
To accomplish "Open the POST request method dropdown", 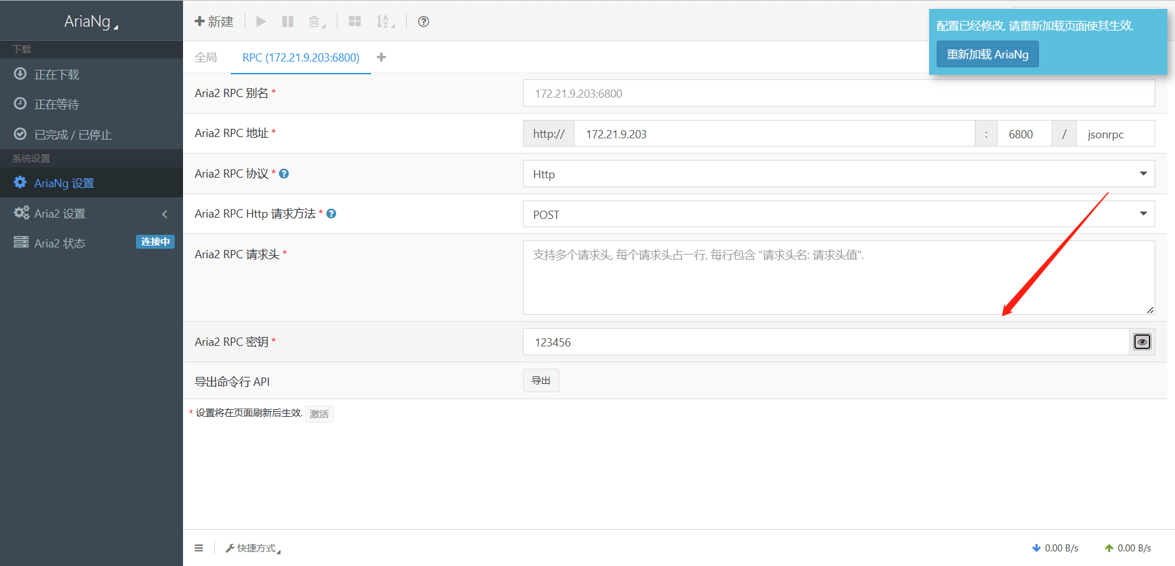I will [838, 214].
